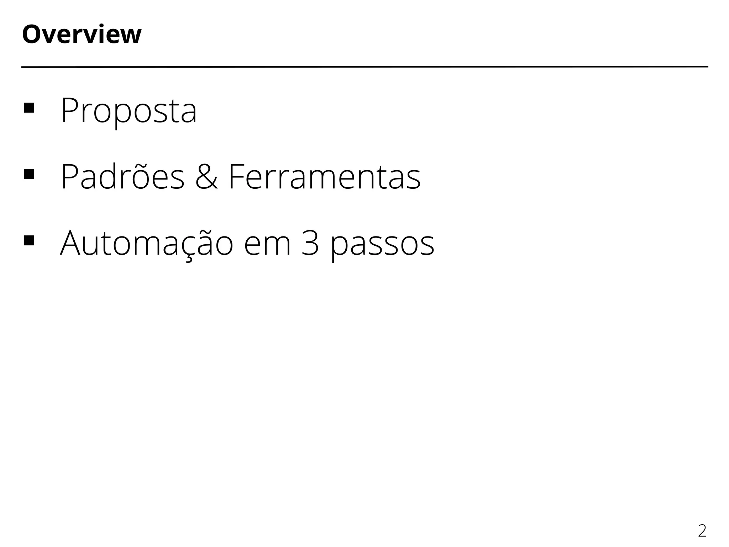Select the bullet marker before Padrões

[x=29, y=174]
